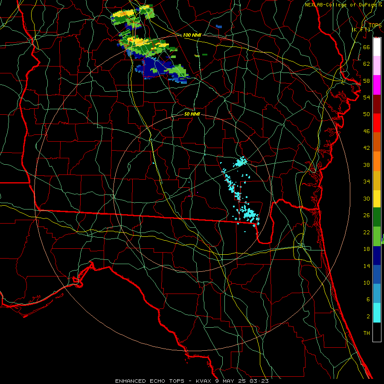
Task: Click the yellow legend swatch
Action: click(x=377, y=198)
